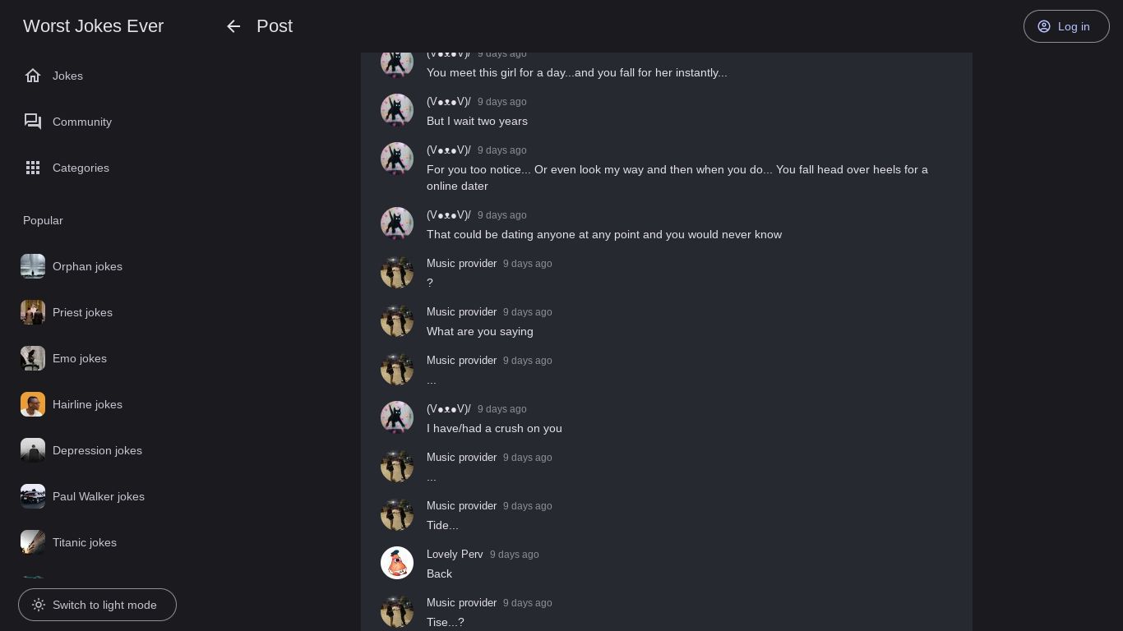Click the back arrow icon
The width and height of the screenshot is (1123, 631).
(x=233, y=26)
